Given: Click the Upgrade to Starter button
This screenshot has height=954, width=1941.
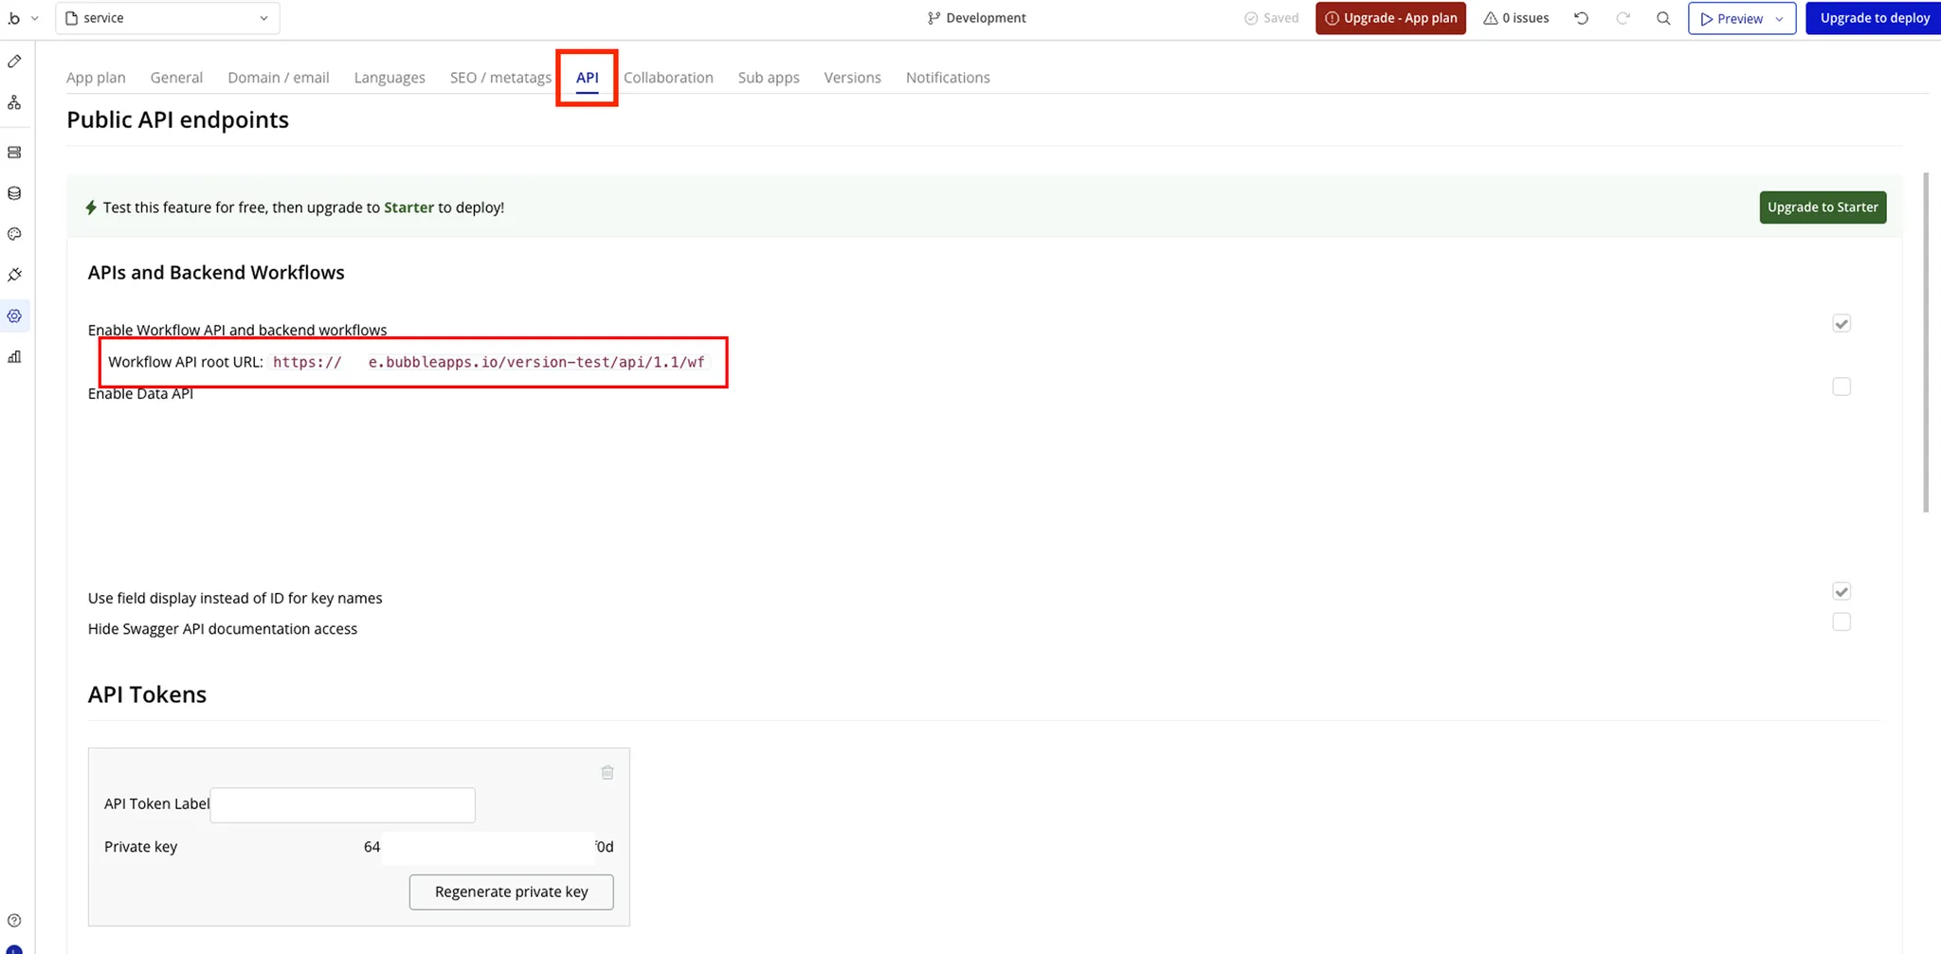Looking at the screenshot, I should pos(1823,207).
